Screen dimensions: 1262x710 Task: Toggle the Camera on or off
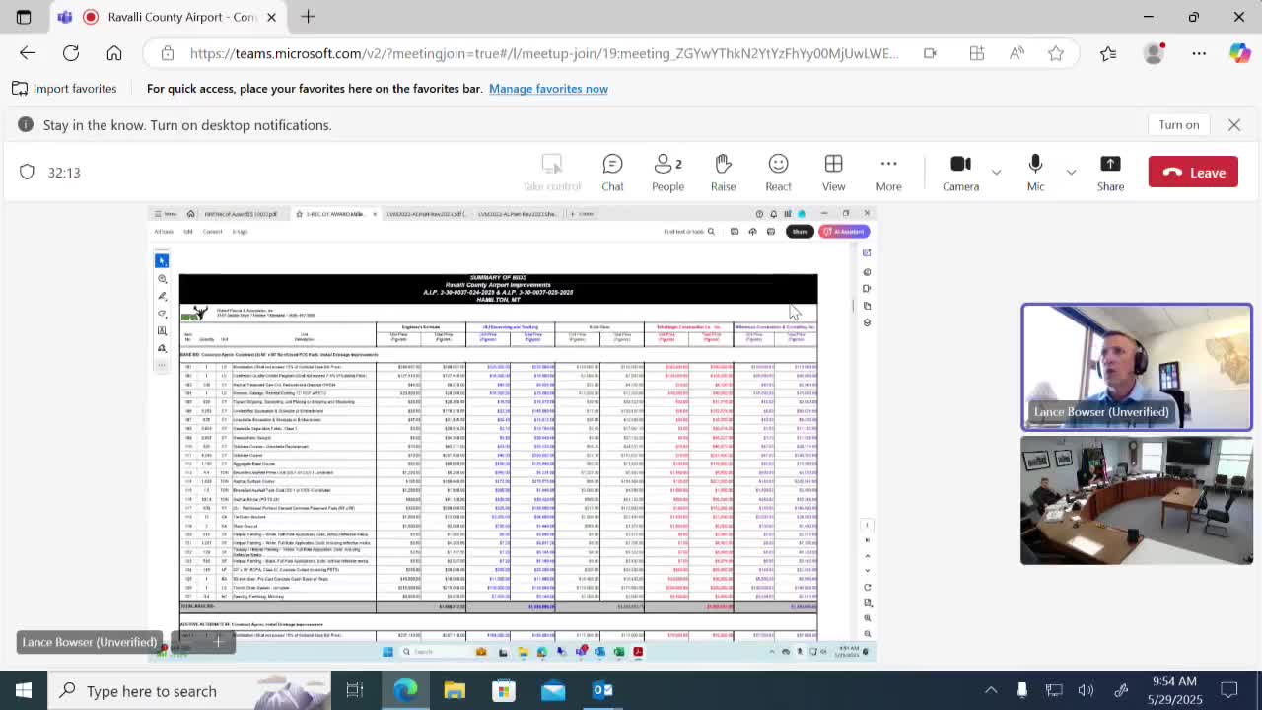pos(959,173)
